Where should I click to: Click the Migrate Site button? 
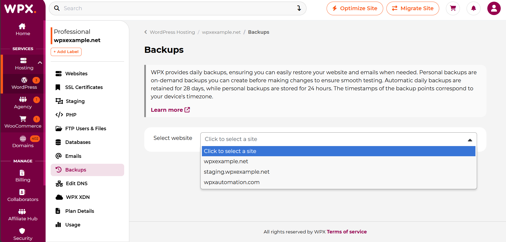[x=413, y=8]
